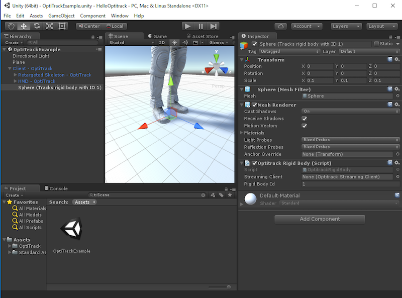
Task: Select the Rotate tool
Action: click(37, 26)
